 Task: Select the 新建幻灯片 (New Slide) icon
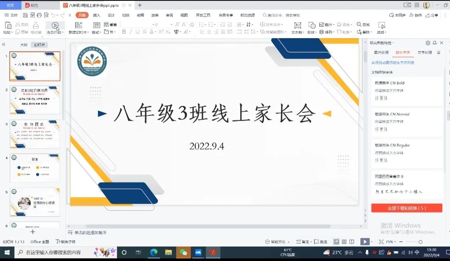coord(79,25)
